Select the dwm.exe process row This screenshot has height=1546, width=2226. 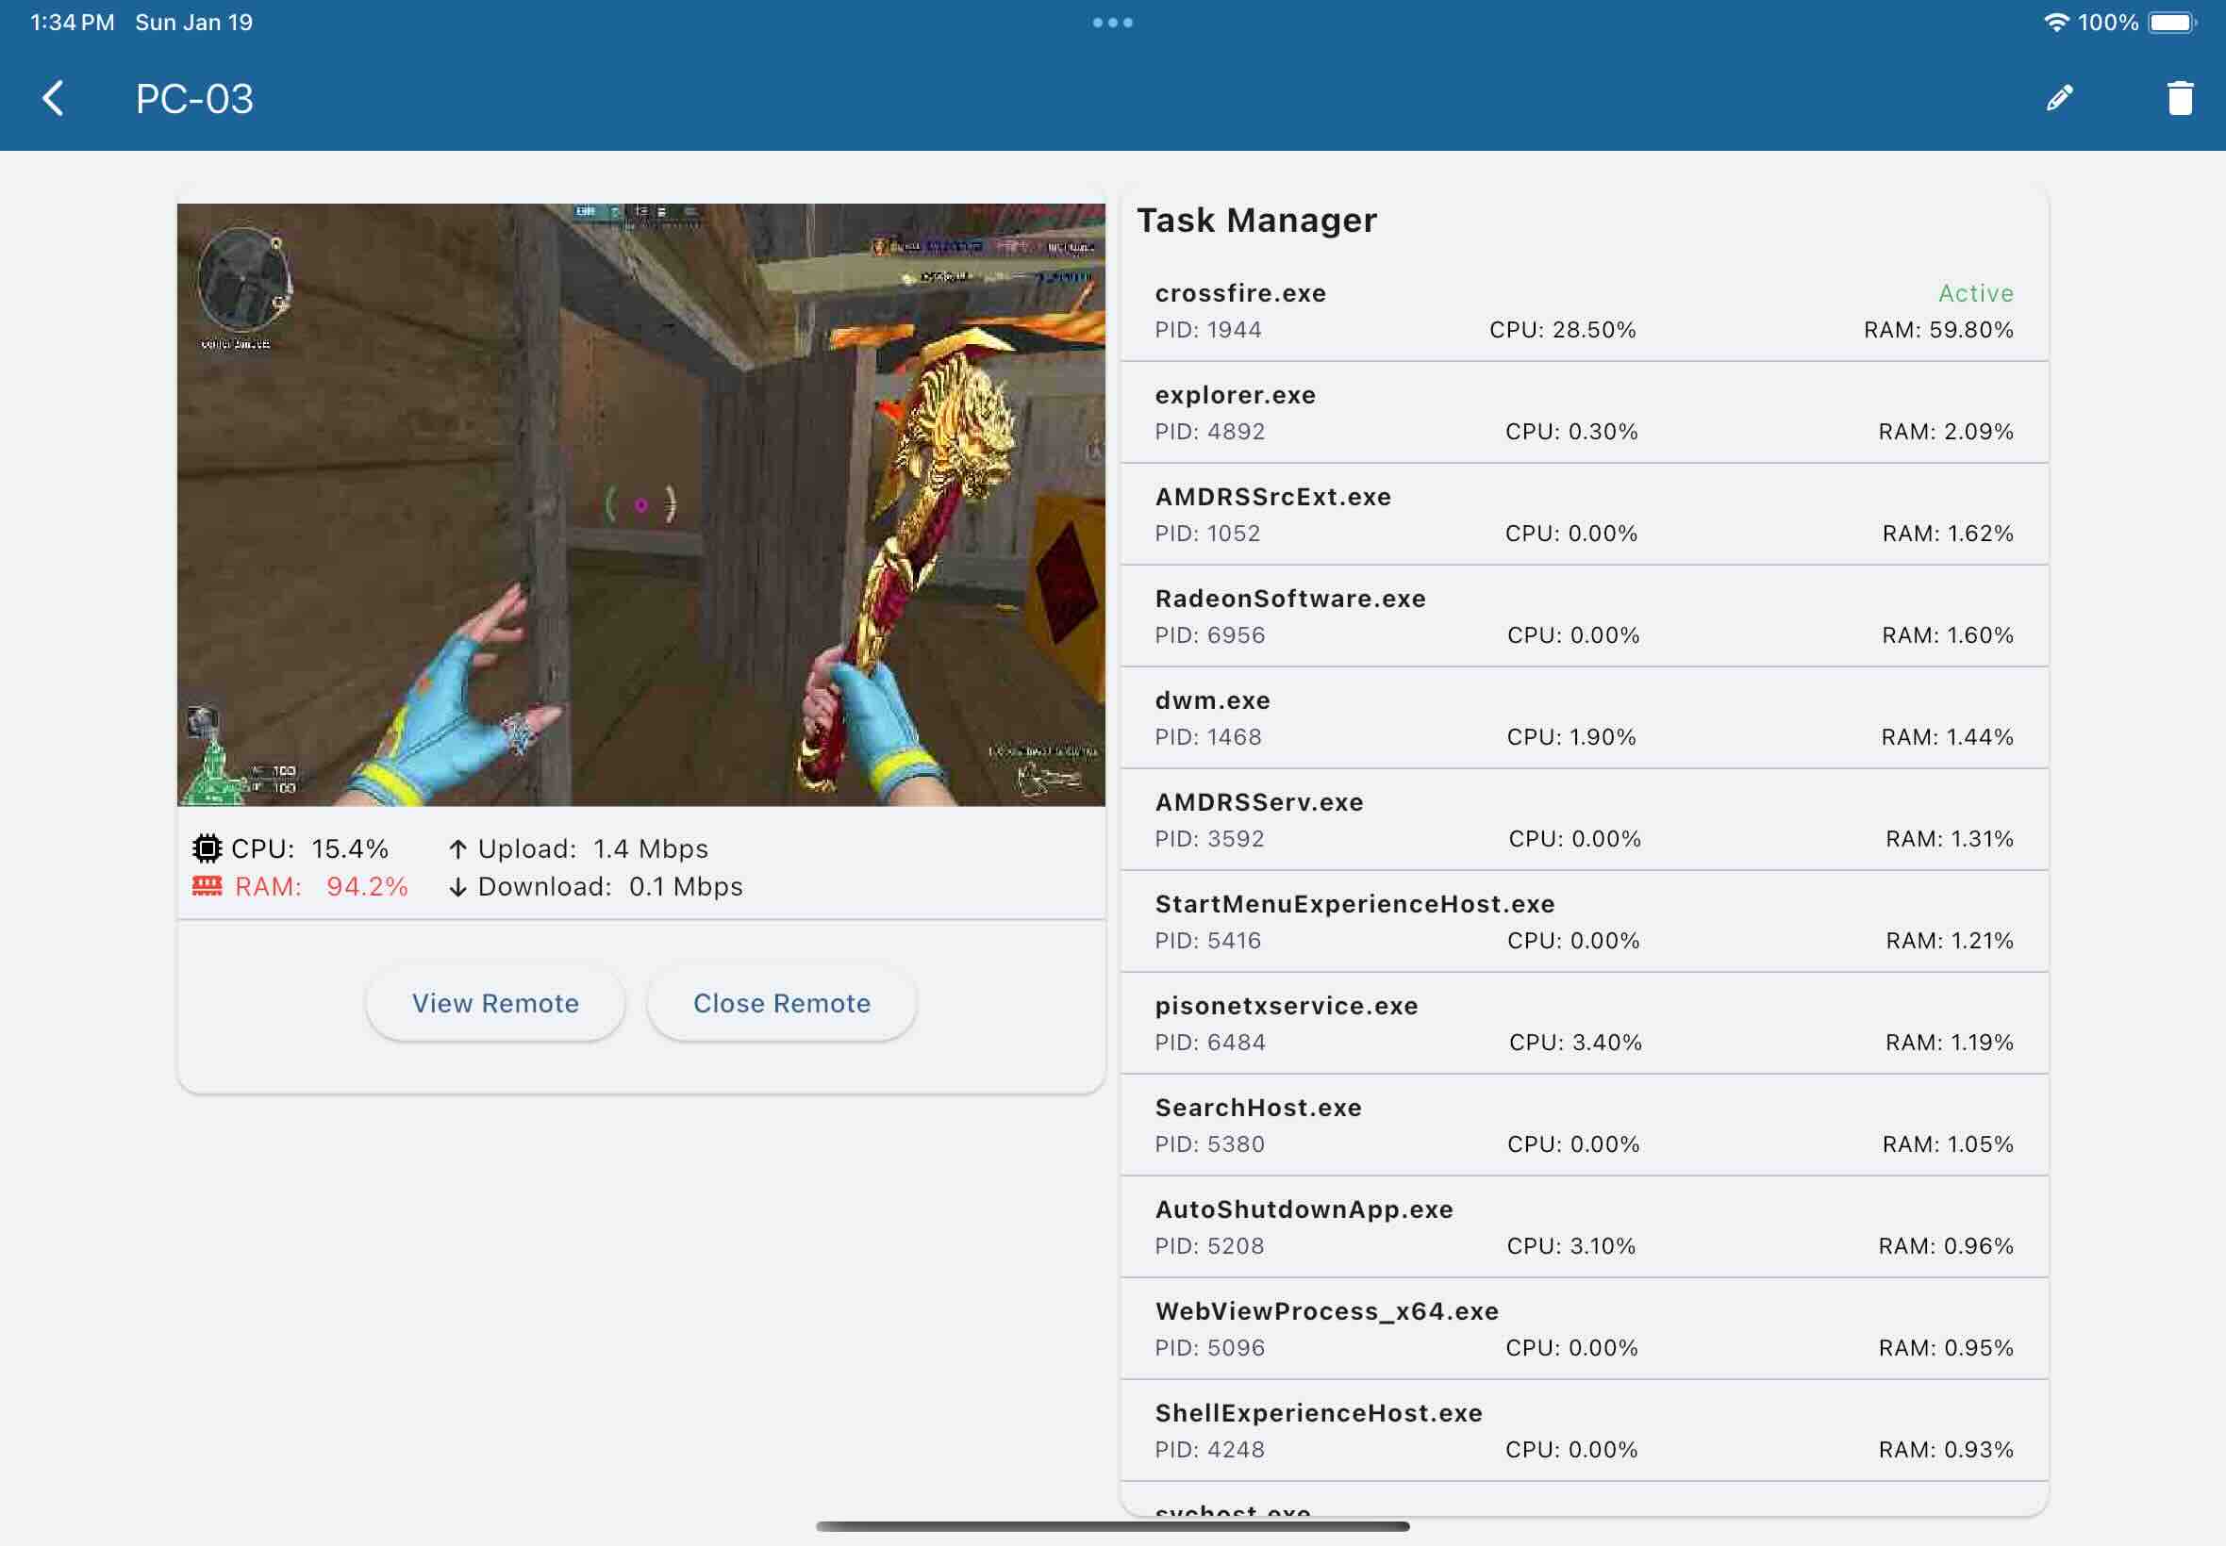(x=1584, y=717)
